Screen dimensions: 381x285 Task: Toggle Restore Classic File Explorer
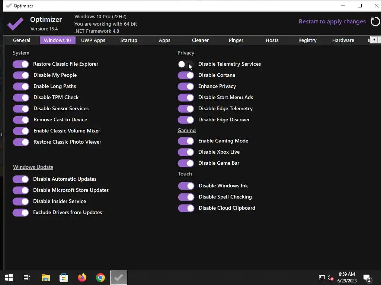click(x=21, y=64)
